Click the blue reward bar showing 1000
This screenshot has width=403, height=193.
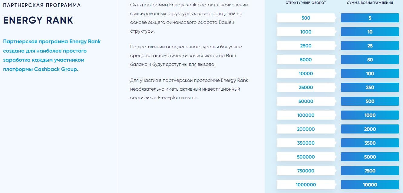370,115
